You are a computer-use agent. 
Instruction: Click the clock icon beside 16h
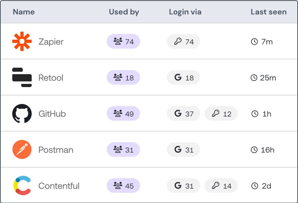[254, 150]
